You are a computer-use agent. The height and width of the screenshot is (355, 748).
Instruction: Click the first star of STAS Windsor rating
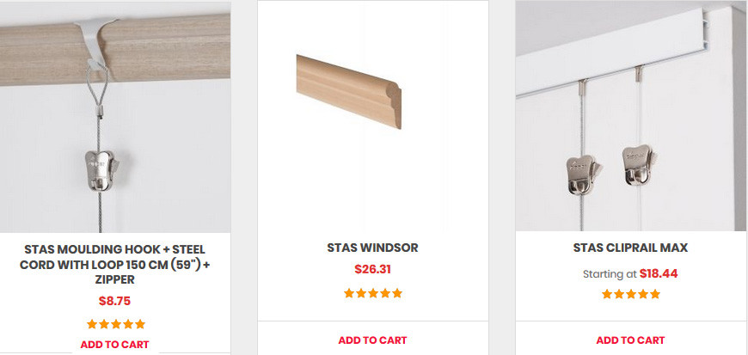pos(349,293)
